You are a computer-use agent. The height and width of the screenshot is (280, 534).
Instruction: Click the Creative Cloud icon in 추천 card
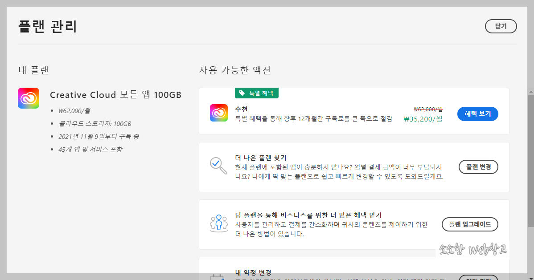pos(219,113)
